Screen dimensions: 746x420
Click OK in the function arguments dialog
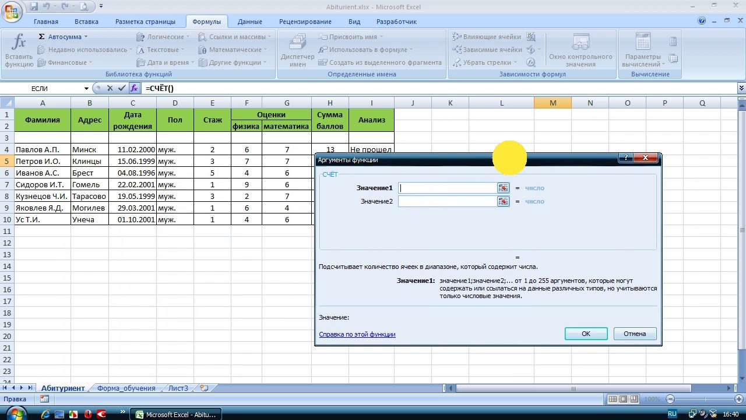pyautogui.click(x=586, y=334)
